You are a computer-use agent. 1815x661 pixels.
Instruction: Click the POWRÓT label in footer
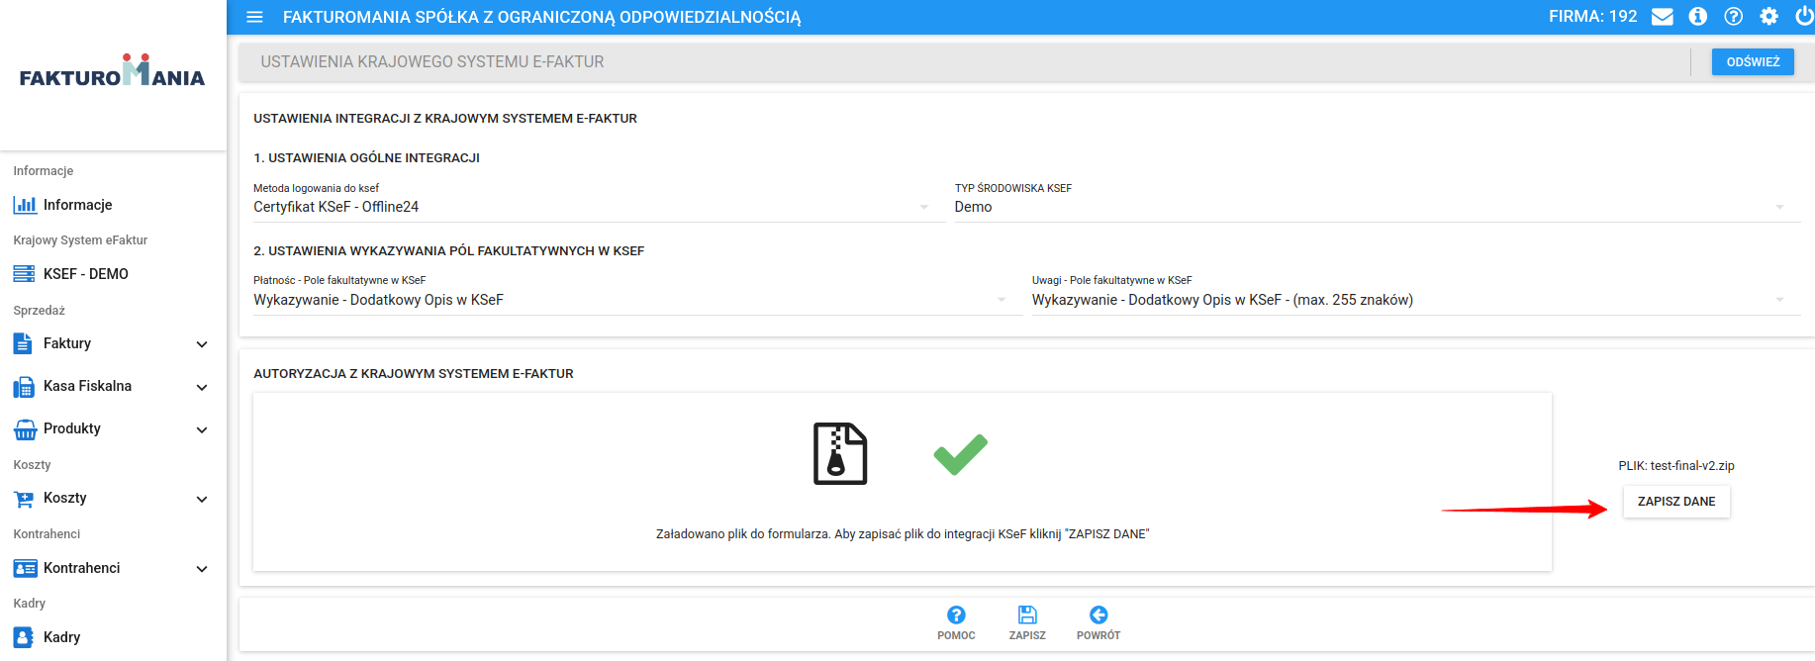[x=1099, y=635]
